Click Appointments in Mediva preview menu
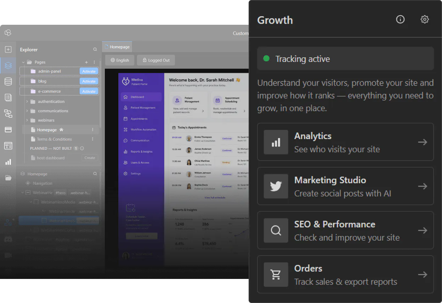 (x=141, y=119)
